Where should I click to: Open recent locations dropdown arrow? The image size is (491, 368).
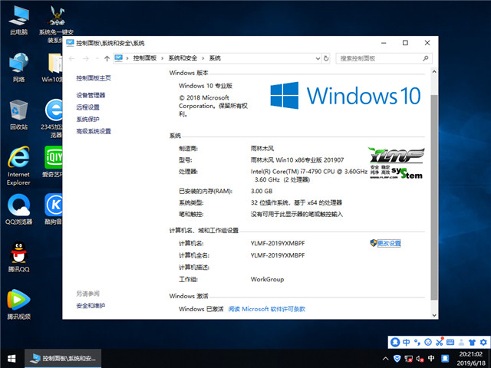97,58
